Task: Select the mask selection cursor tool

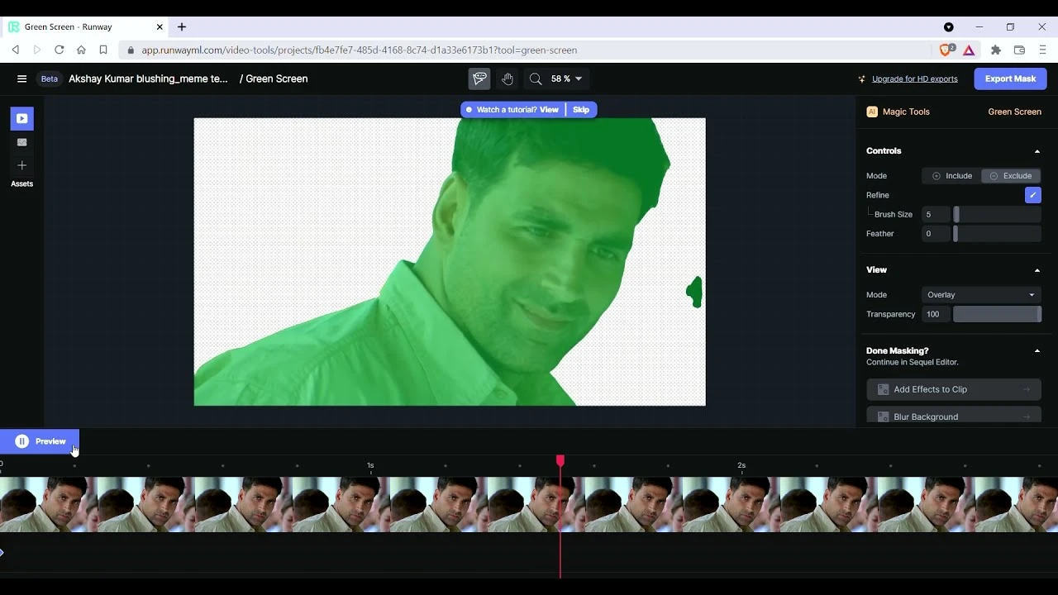Action: click(x=479, y=79)
